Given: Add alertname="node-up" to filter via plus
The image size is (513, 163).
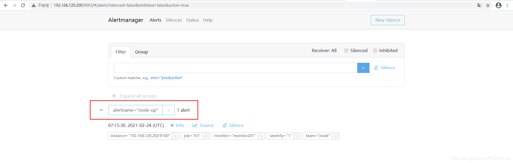Looking at the screenshot, I should (169, 110).
